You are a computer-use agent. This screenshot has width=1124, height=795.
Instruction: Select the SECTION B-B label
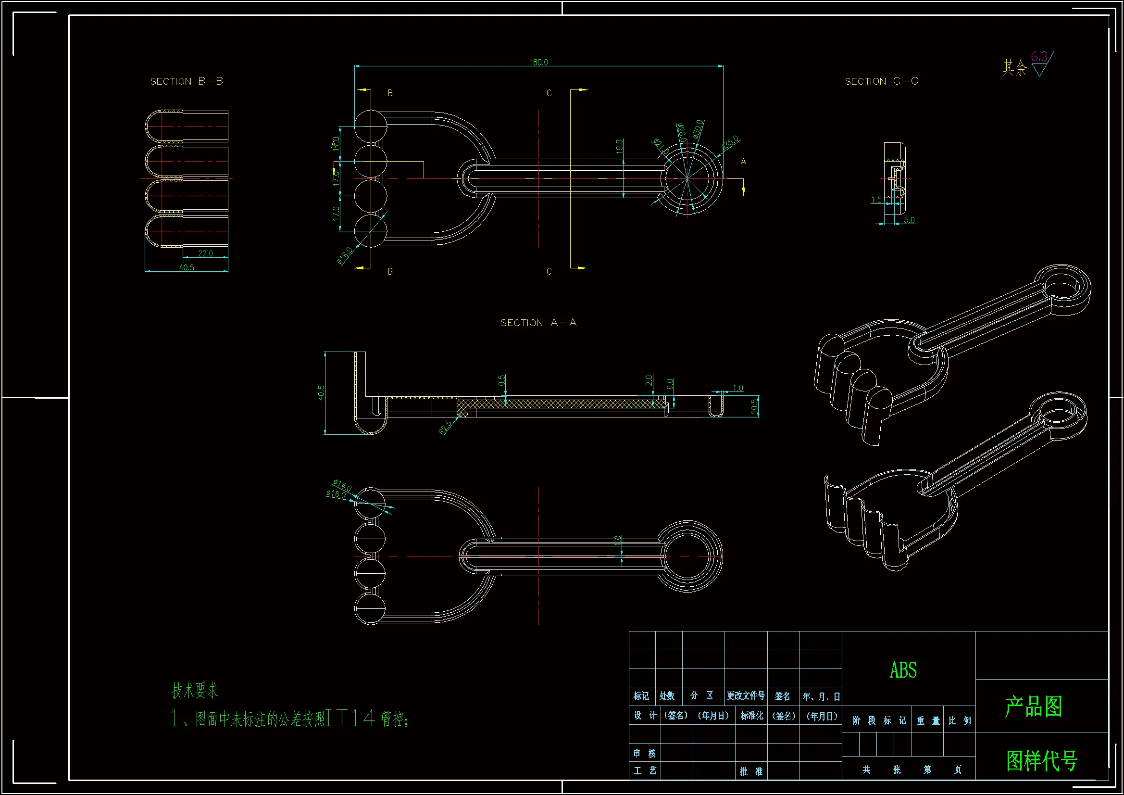pyautogui.click(x=187, y=81)
